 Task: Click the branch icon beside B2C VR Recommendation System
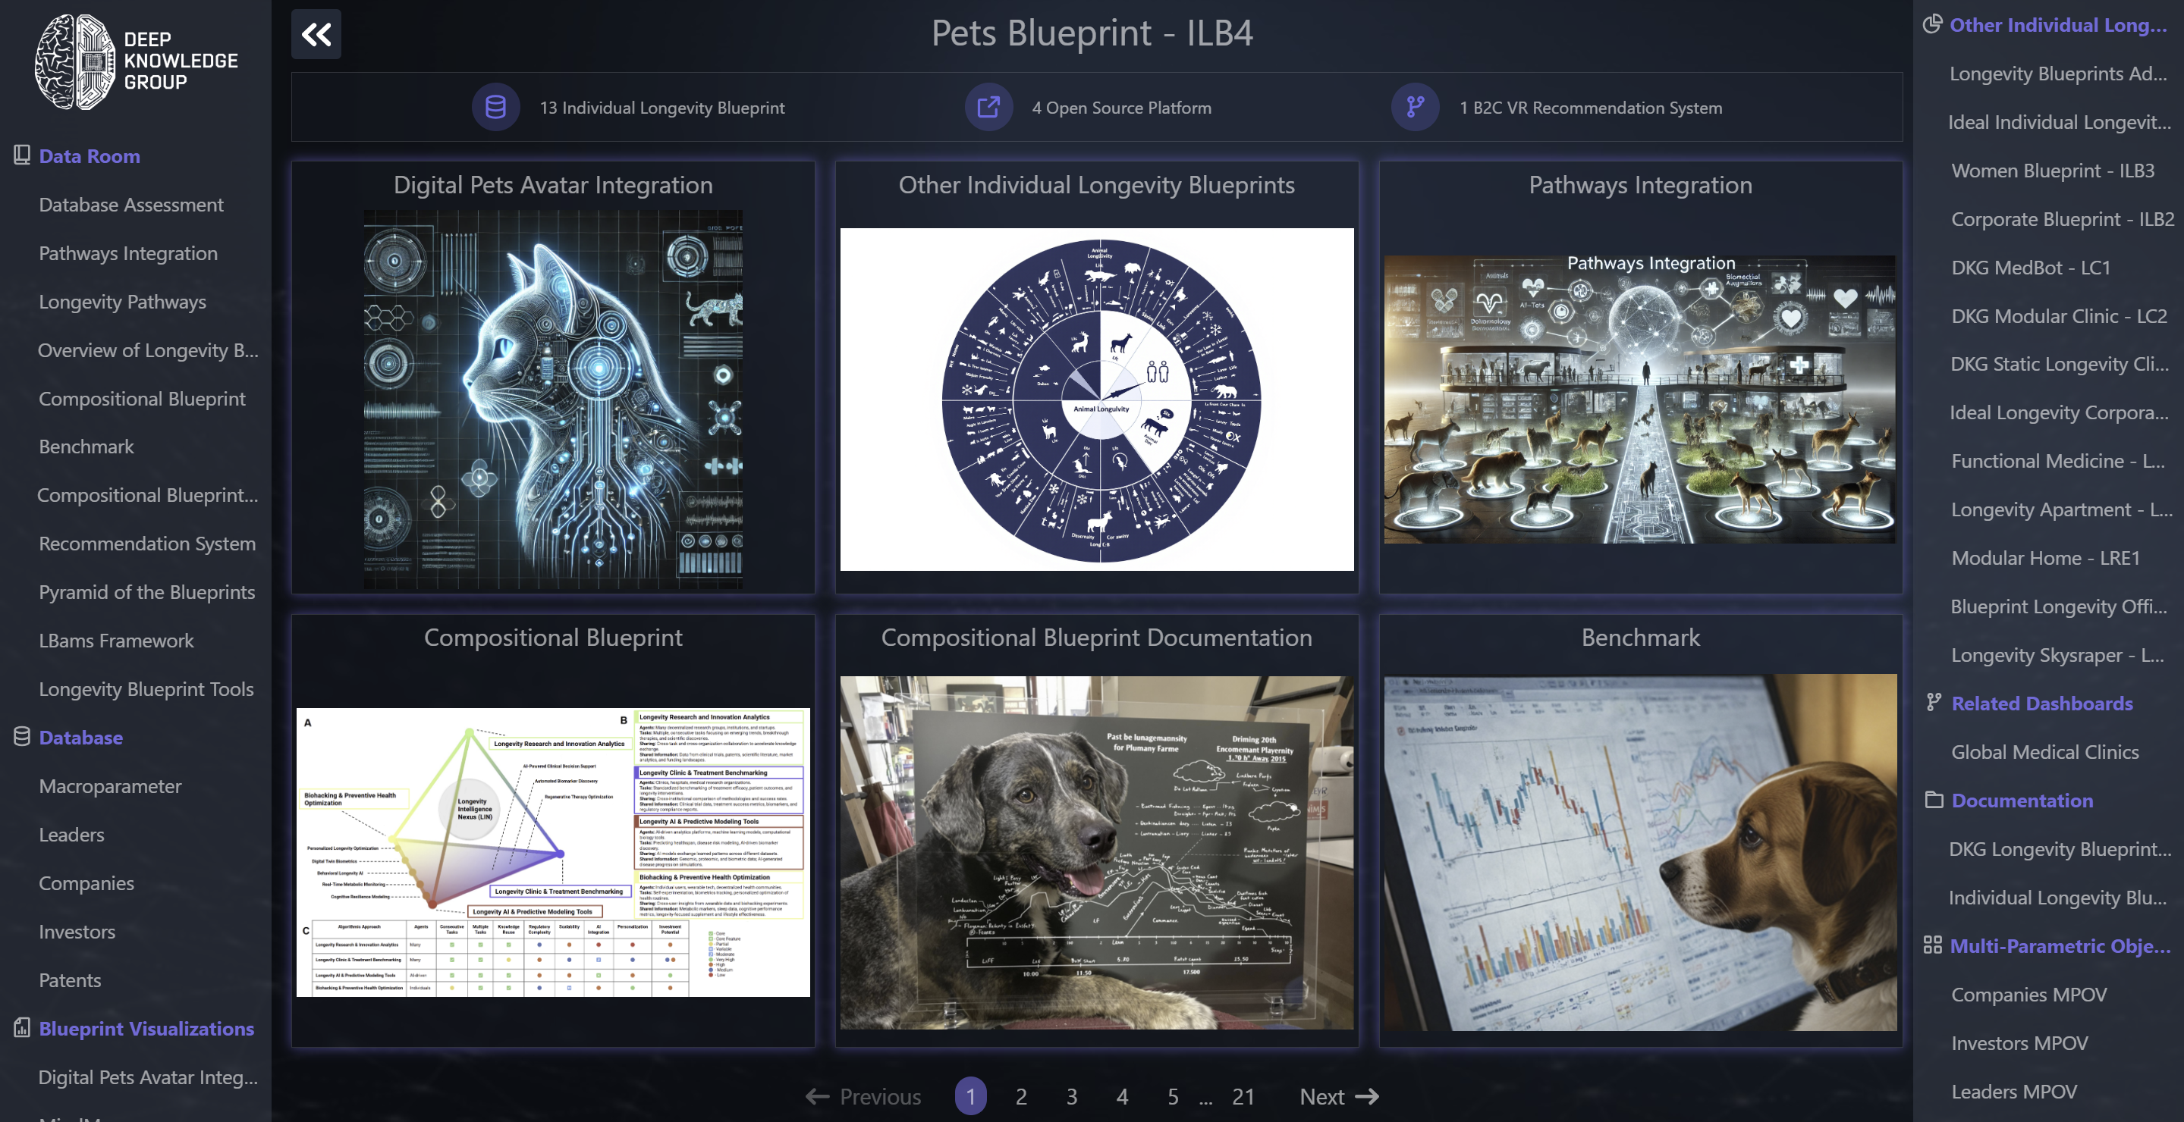(1415, 108)
